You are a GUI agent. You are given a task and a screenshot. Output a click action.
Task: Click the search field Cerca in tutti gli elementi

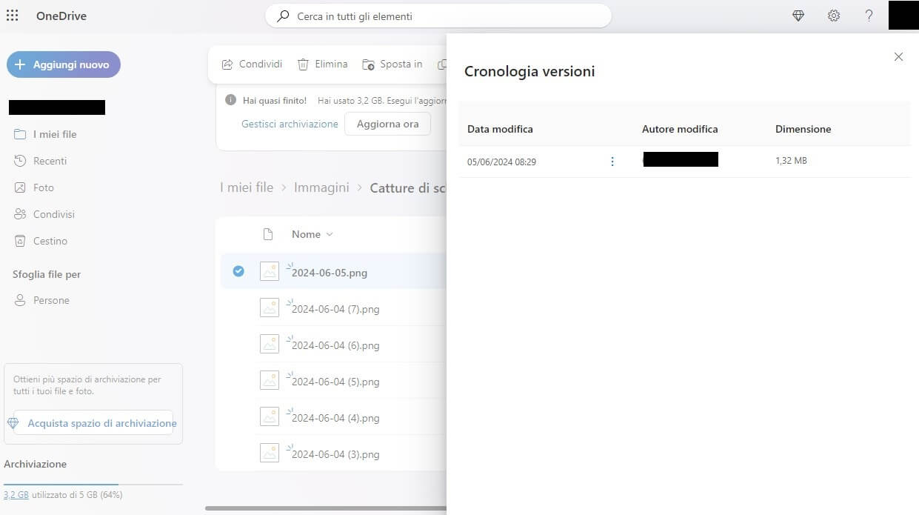438,16
